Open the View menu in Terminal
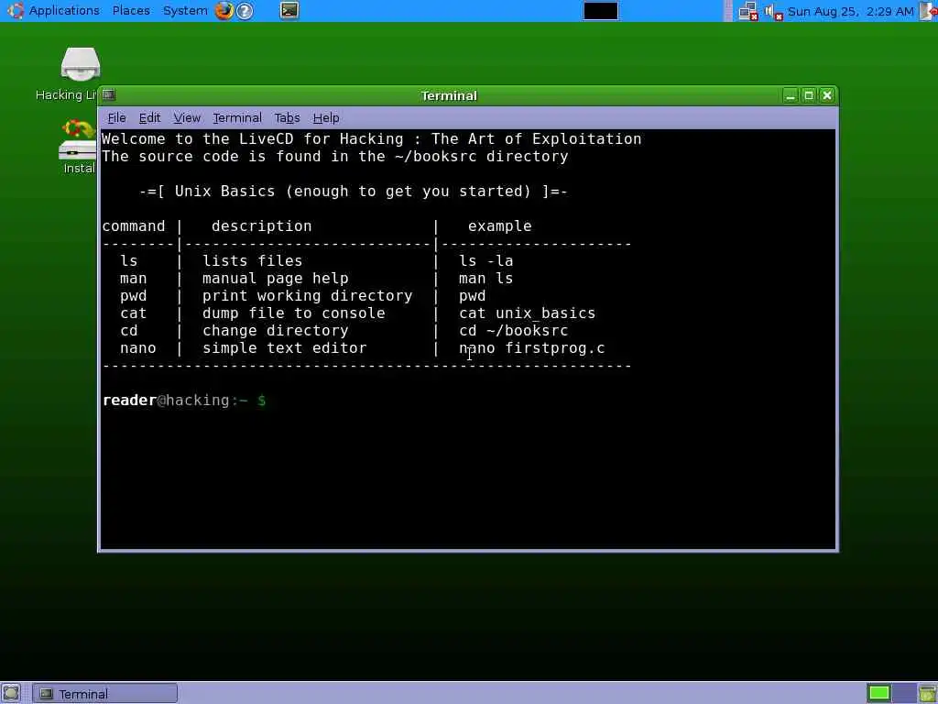The width and height of the screenshot is (938, 704). coord(187,118)
